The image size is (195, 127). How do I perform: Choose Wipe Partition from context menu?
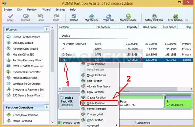click(100, 120)
